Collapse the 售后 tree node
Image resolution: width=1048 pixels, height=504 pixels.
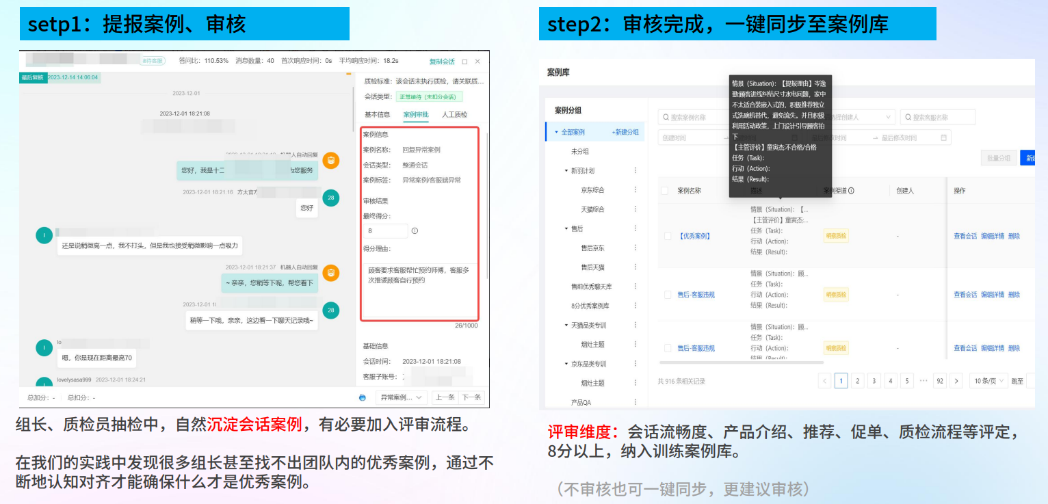[x=566, y=228]
